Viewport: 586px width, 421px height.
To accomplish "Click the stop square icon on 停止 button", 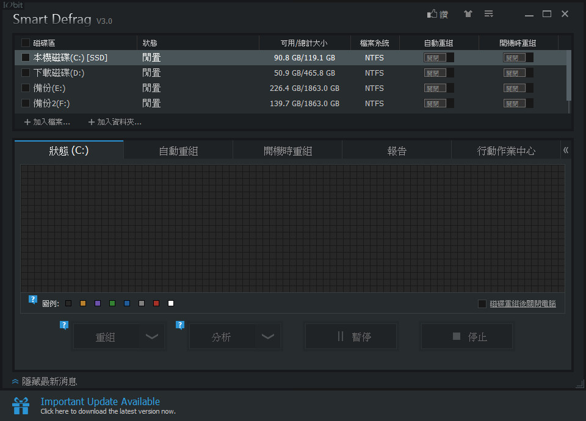I will tap(457, 336).
